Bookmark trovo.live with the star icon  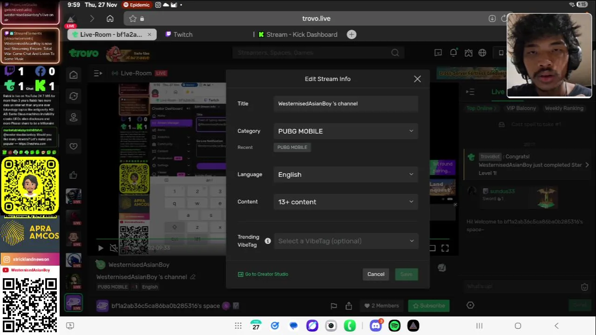coord(133,19)
